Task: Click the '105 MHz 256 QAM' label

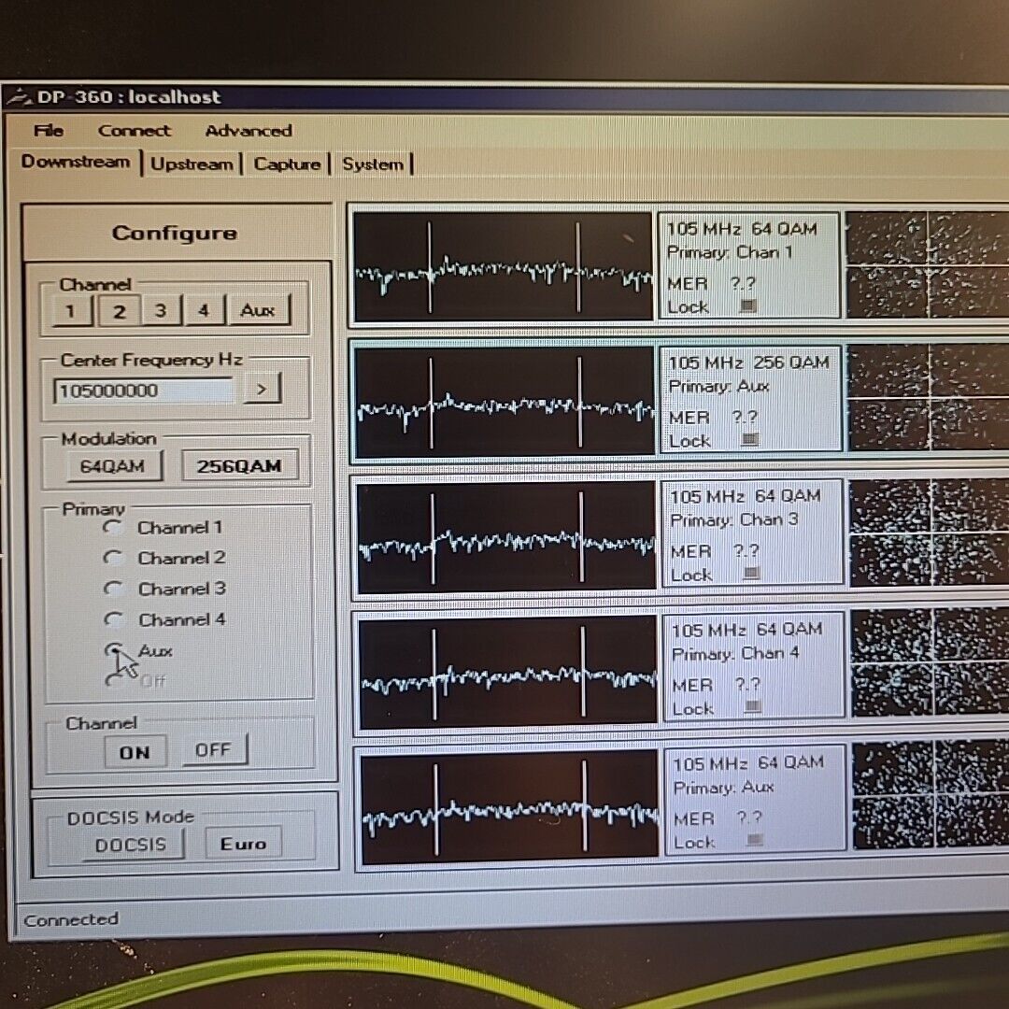Action: (748, 362)
